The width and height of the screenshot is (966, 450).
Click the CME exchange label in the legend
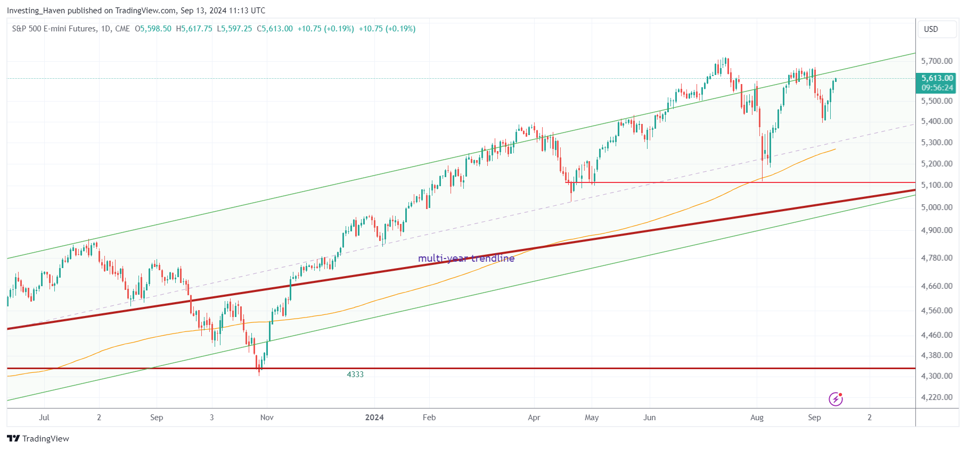click(x=122, y=29)
